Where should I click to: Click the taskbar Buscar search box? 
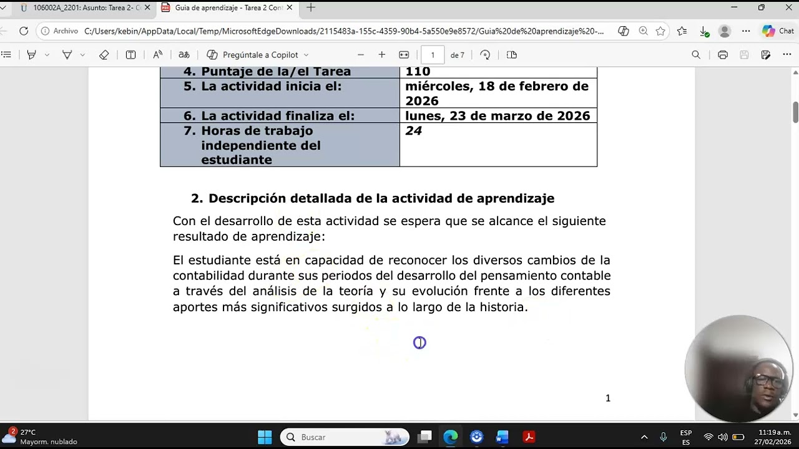[345, 437]
